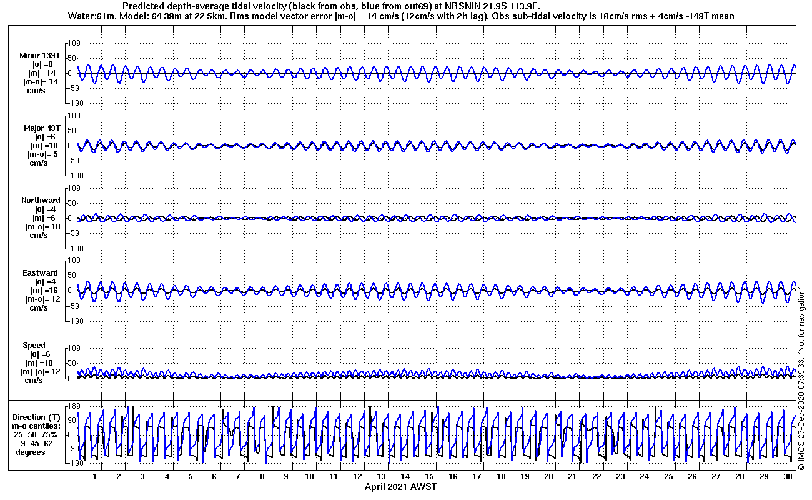The width and height of the screenshot is (812, 500).
Task: Select day "8" on the date axis
Action: [x=262, y=477]
